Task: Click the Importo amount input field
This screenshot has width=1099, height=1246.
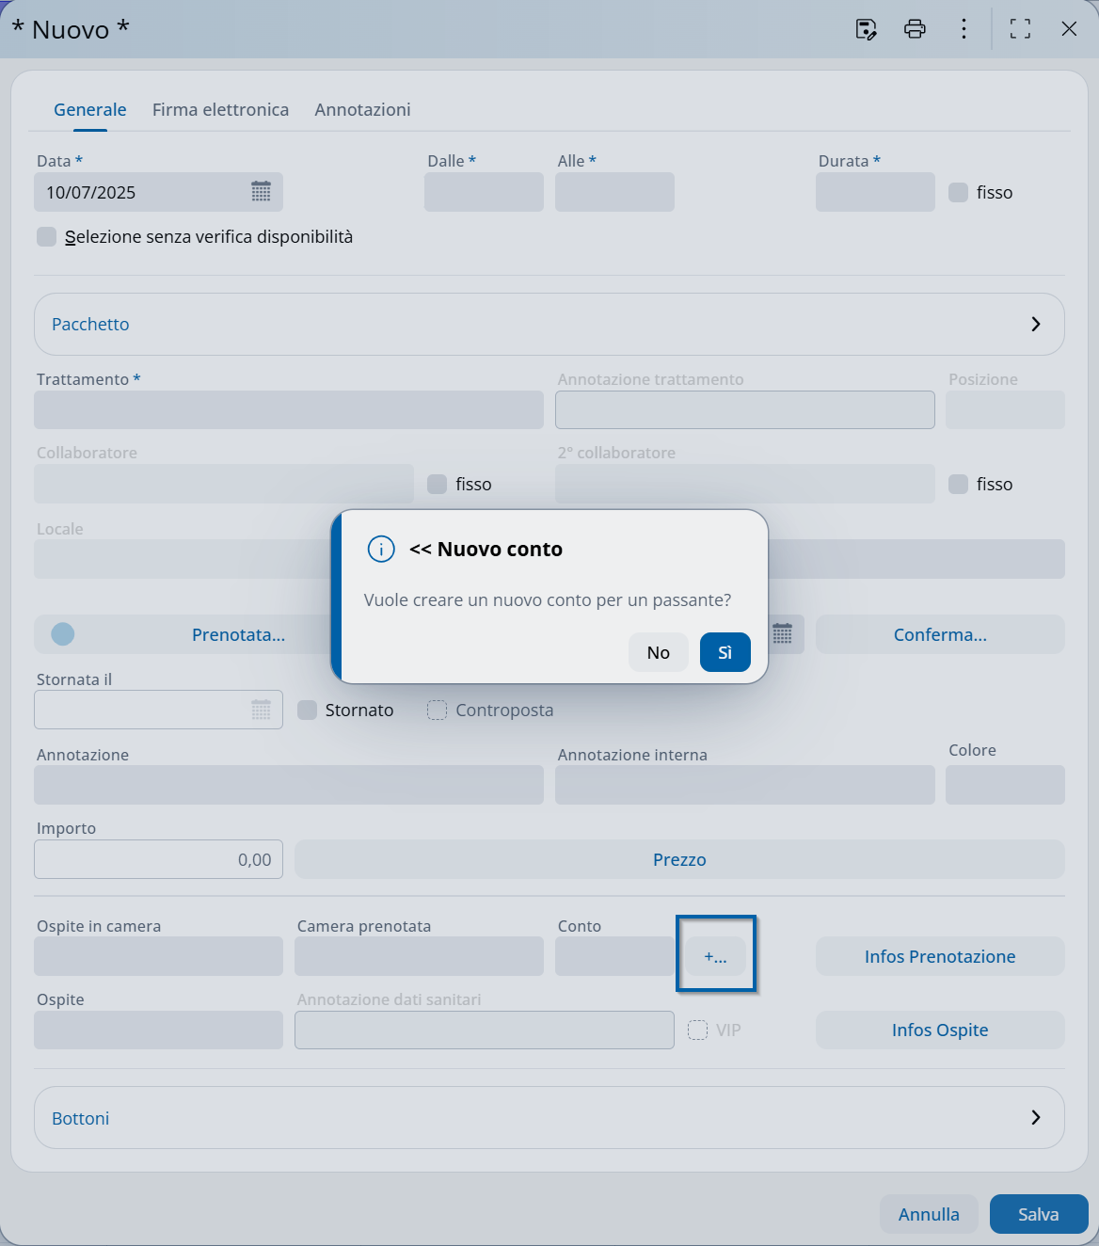Action: (158, 860)
